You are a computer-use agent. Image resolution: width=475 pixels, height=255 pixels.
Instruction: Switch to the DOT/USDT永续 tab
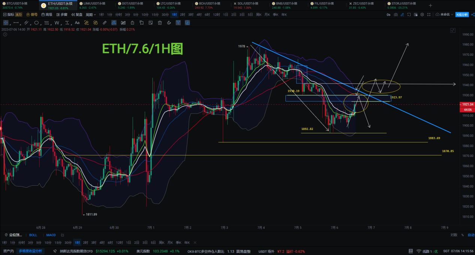tap(134, 5)
